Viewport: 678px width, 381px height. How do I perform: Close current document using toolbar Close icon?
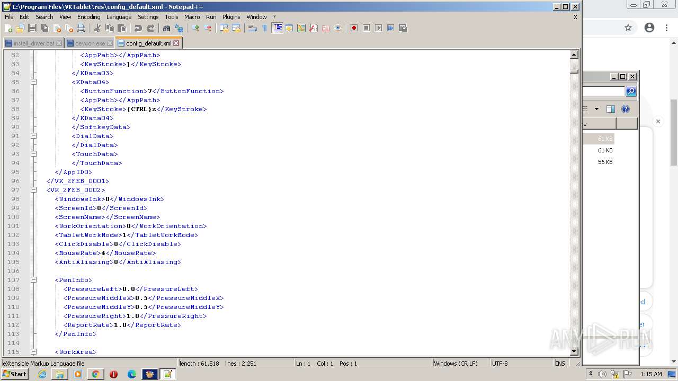tap(57, 28)
